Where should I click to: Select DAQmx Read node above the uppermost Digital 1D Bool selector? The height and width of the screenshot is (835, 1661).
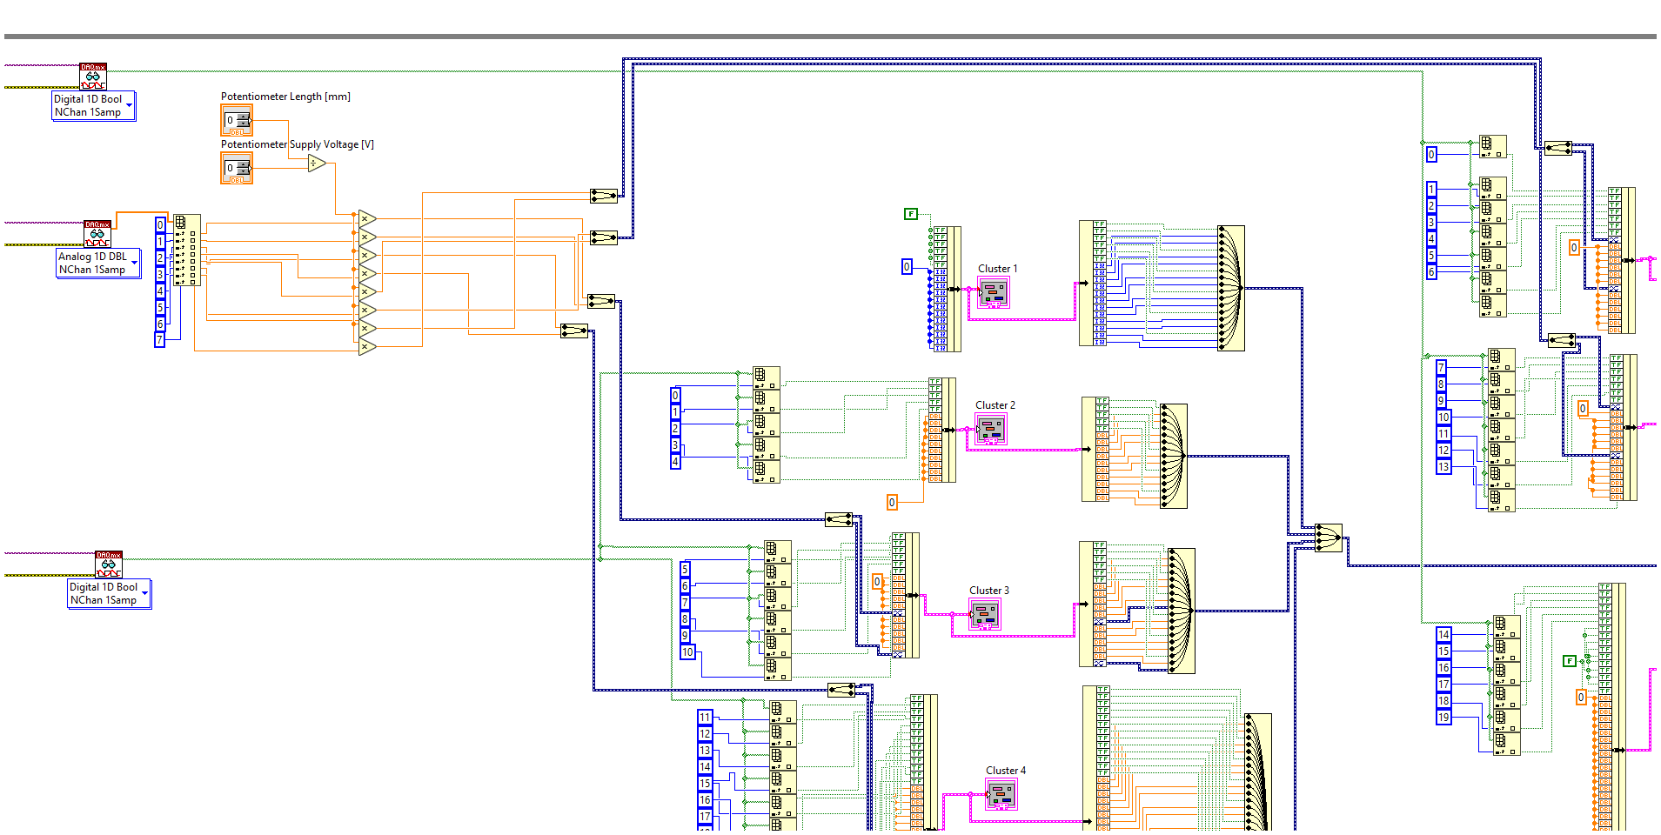coord(93,77)
